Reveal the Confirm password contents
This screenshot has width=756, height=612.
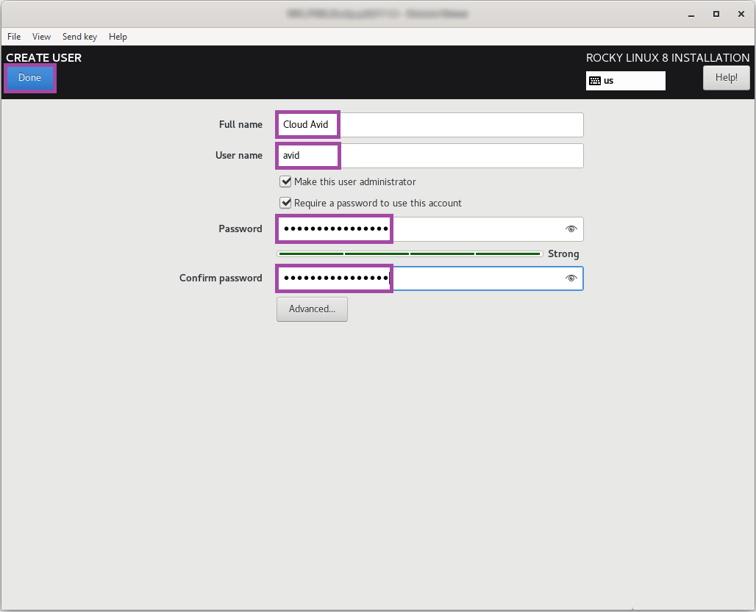point(571,278)
